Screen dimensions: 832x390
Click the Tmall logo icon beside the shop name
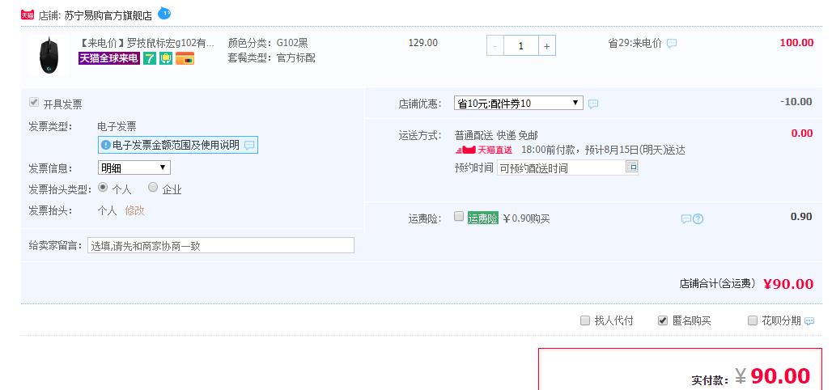[28, 15]
